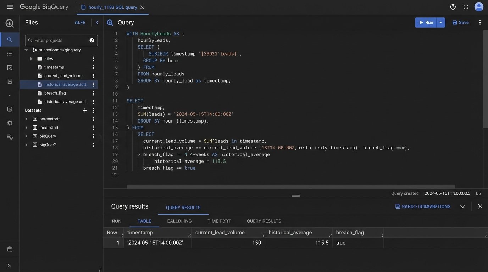Open the TIME PBIT tab
The image size is (488, 272).
pos(219,221)
